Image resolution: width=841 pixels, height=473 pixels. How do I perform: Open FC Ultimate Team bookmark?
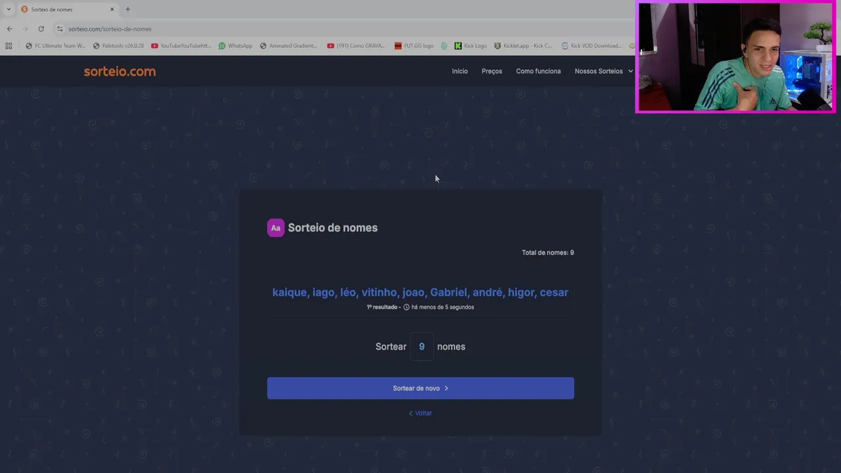[x=56, y=46]
